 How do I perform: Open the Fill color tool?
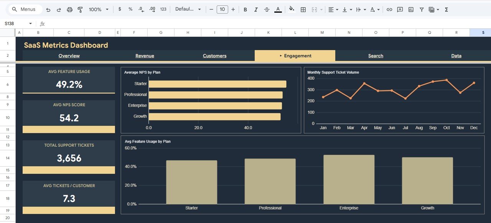tap(292, 9)
